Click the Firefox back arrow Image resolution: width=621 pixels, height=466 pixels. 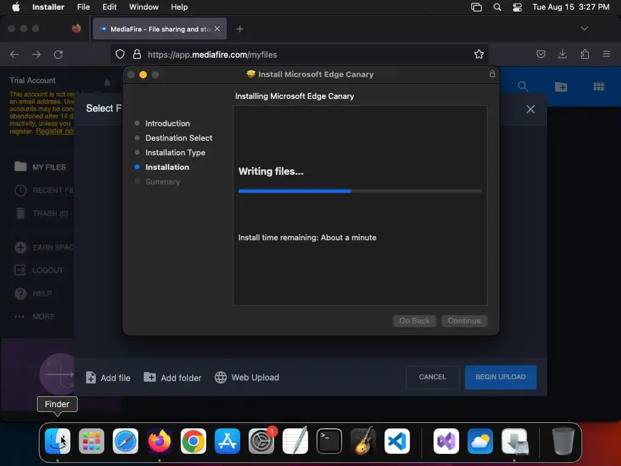tap(15, 54)
